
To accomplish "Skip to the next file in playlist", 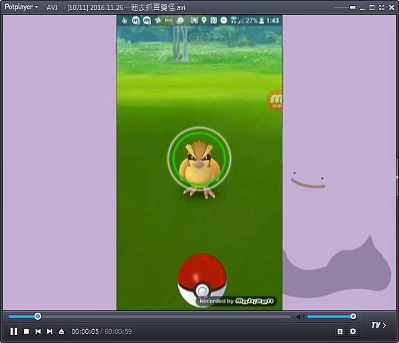I will tap(50, 331).
